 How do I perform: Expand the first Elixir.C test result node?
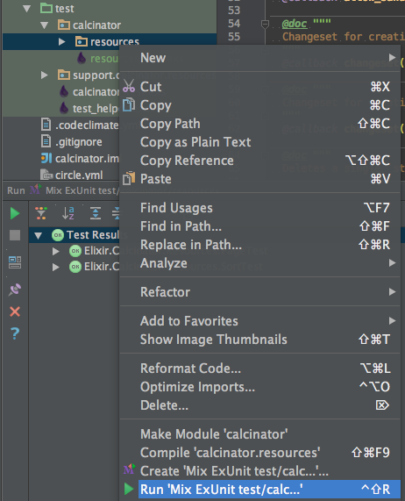tap(56, 251)
